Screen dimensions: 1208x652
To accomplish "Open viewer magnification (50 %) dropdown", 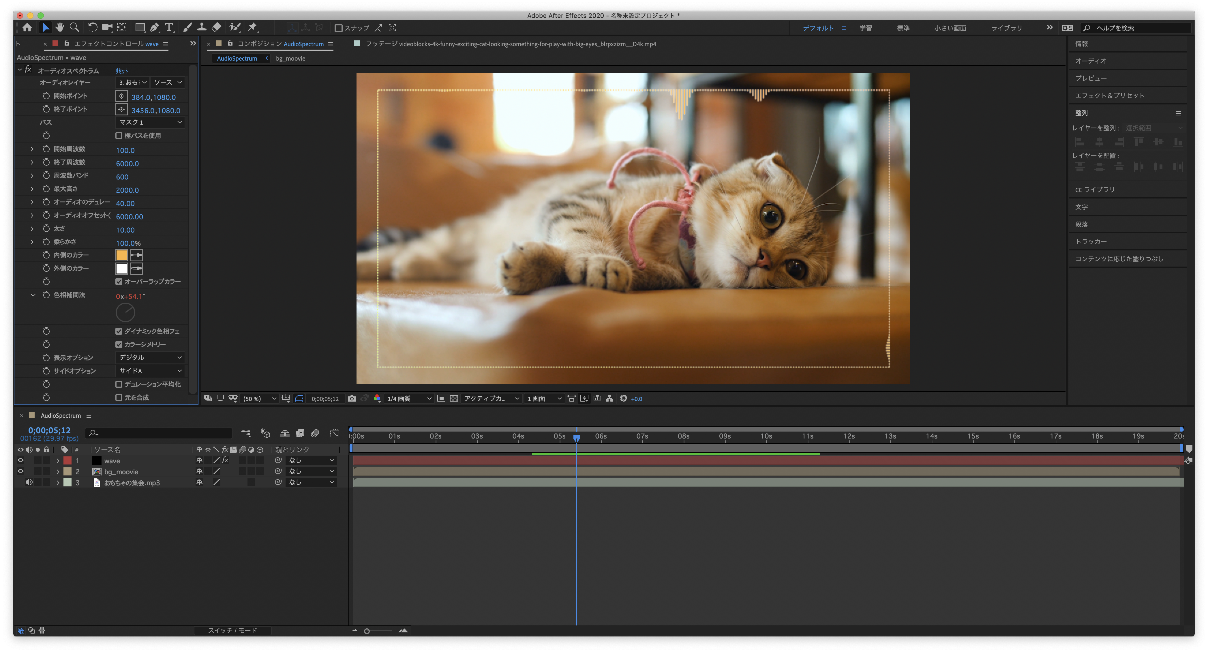I will click(259, 399).
